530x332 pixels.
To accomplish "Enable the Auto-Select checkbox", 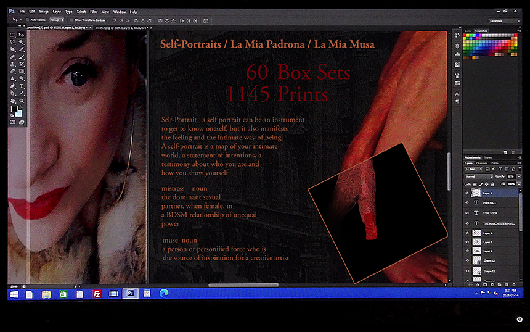I will point(26,20).
